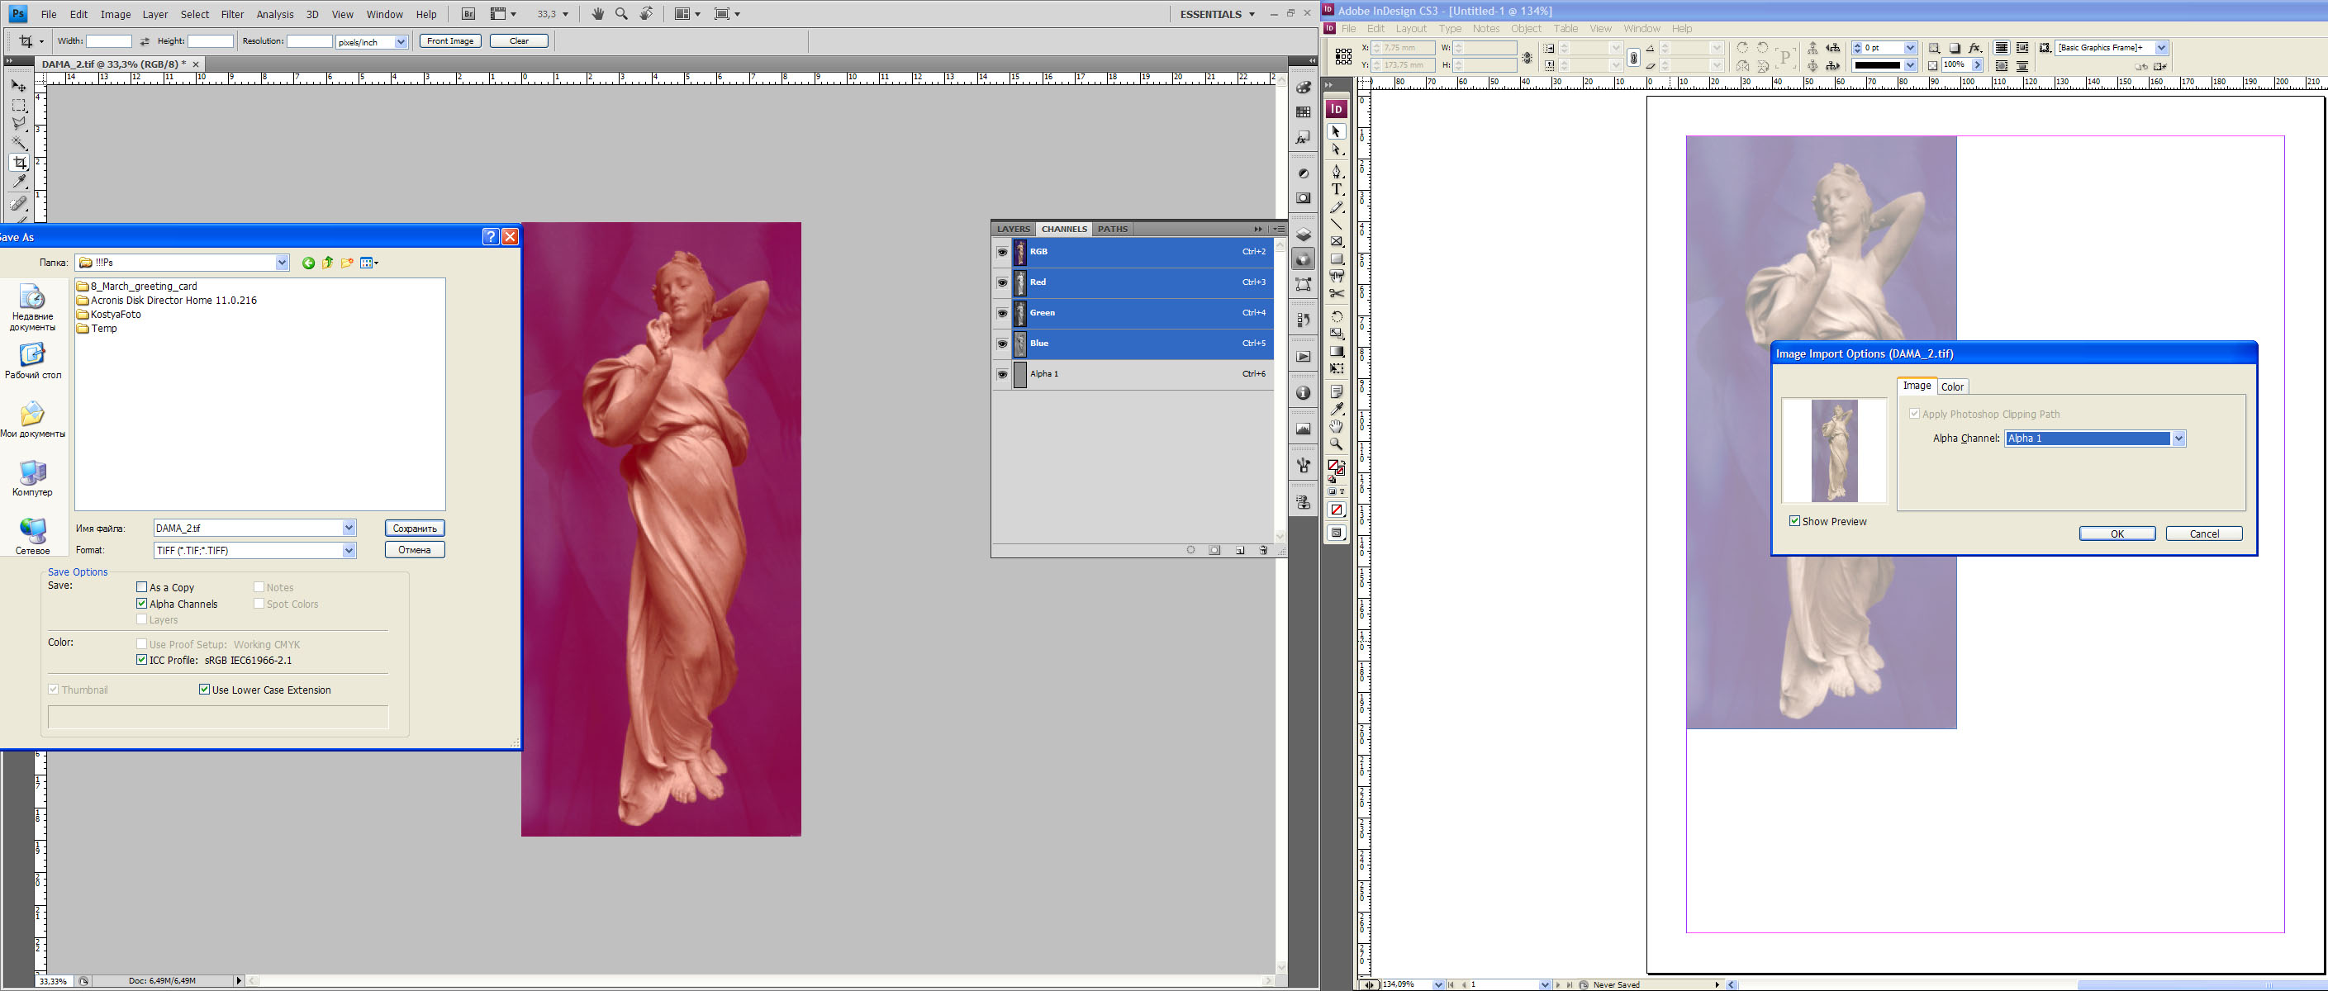Swap width and height in crop options

tap(145, 41)
